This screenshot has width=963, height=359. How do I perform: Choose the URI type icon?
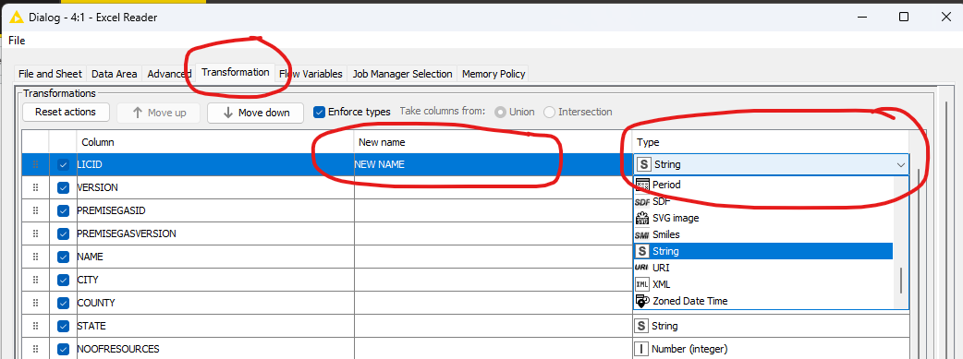tap(642, 268)
